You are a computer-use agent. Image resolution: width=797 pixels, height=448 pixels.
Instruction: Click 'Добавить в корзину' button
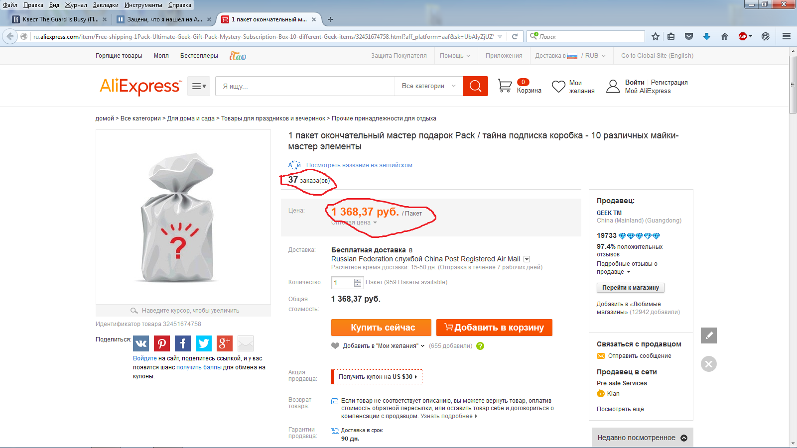point(494,328)
